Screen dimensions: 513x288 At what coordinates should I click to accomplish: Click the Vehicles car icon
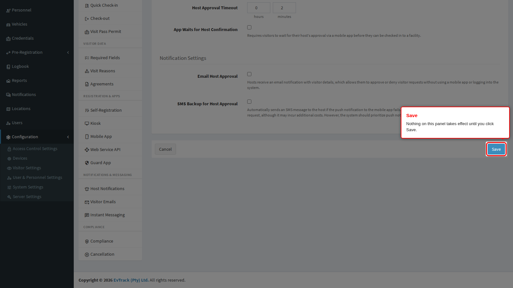click(x=8, y=25)
